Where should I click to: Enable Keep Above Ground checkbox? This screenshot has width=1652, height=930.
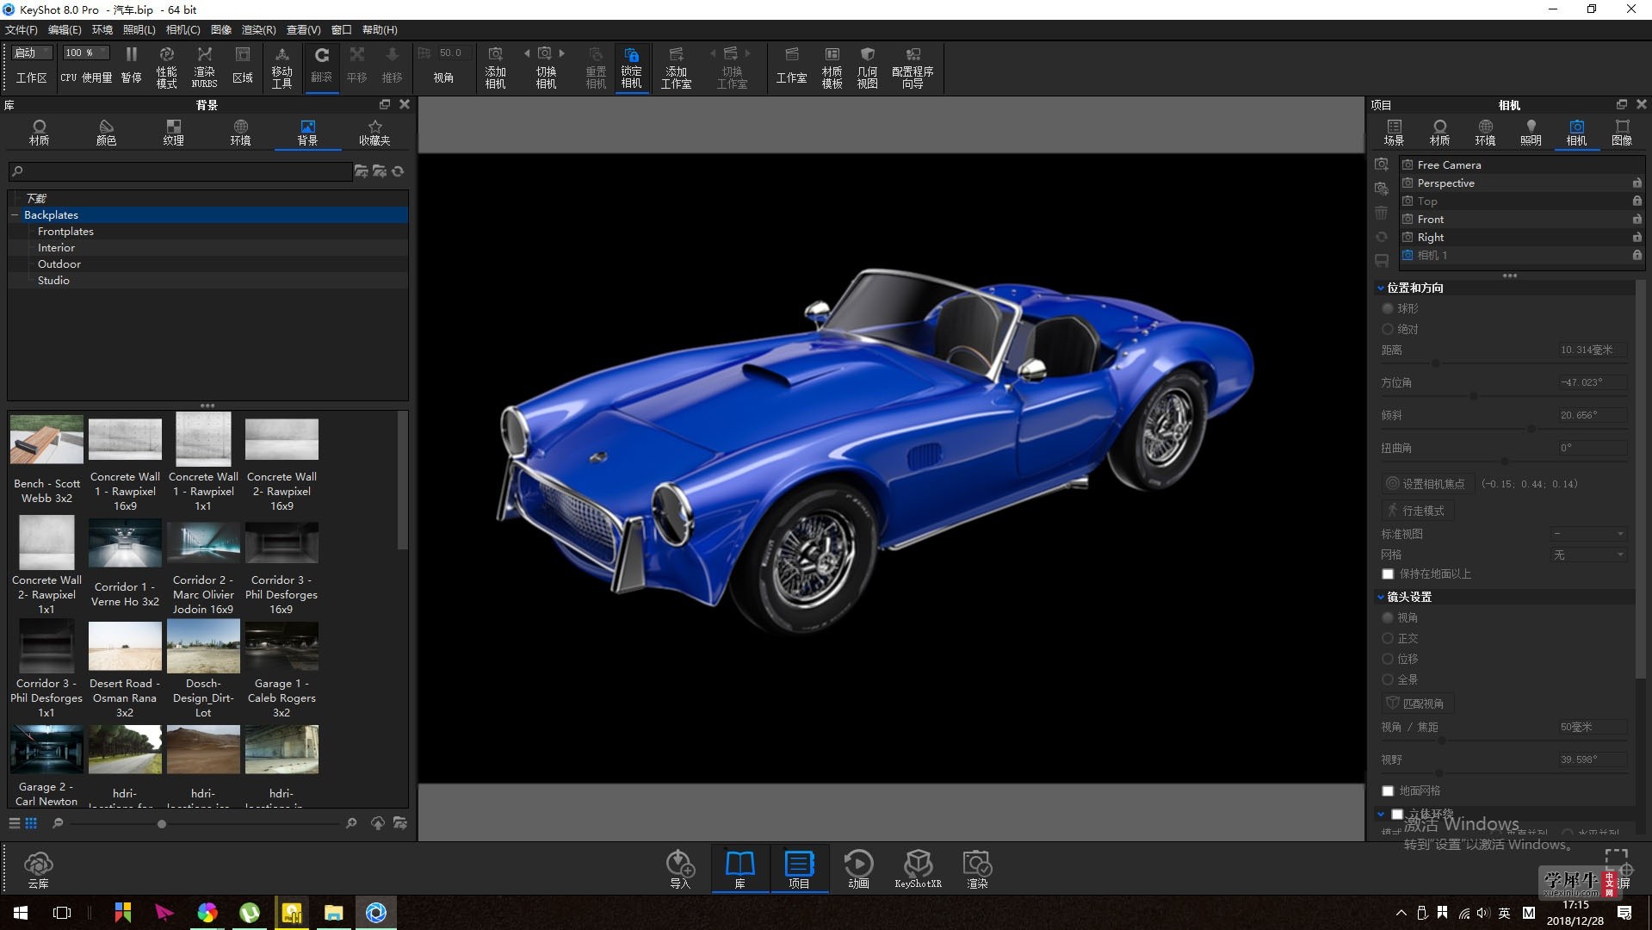(1388, 573)
